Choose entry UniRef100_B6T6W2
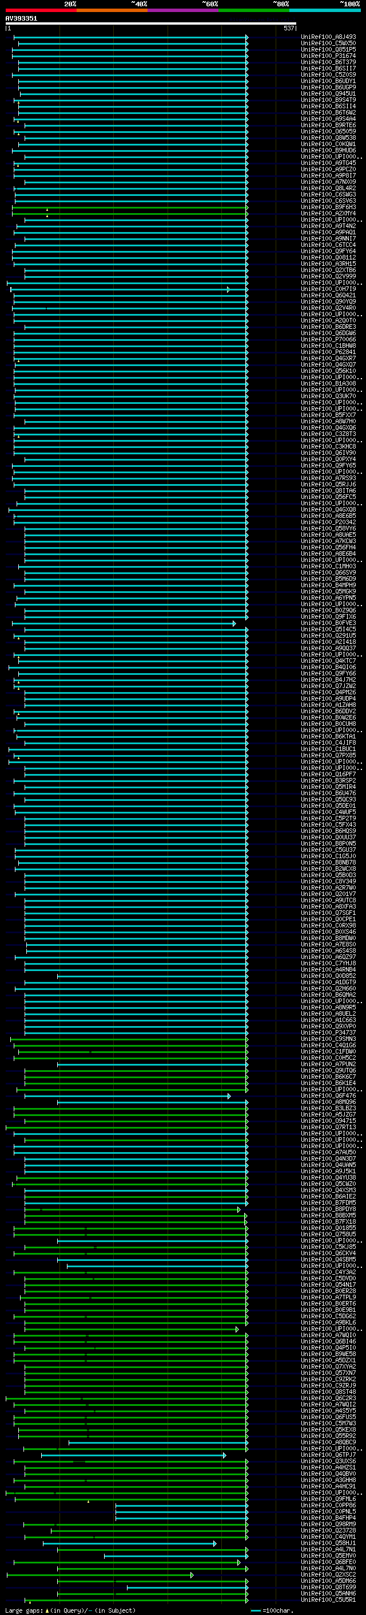 328,113
